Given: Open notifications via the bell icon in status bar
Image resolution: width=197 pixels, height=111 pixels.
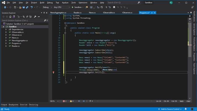Looking at the screenshot, I should [186, 109].
